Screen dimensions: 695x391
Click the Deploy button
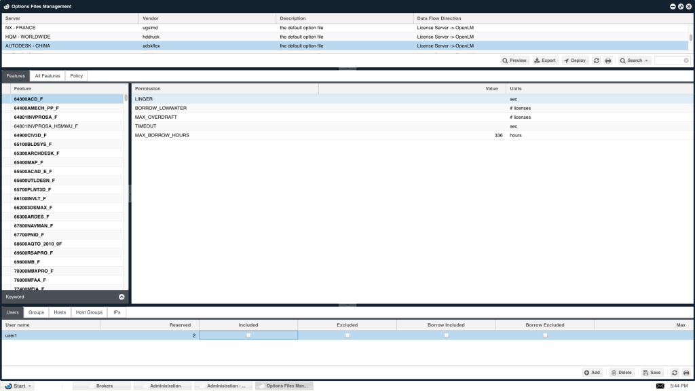point(574,60)
